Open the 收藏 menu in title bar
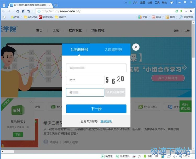Viewport: 196px width, 159px height. tap(150, 3)
